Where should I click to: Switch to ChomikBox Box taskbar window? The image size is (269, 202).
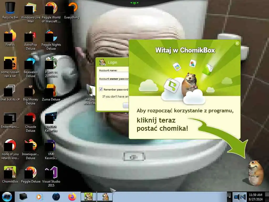tap(89, 197)
